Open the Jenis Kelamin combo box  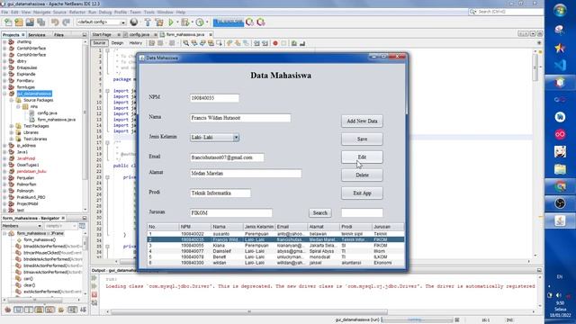(x=214, y=138)
